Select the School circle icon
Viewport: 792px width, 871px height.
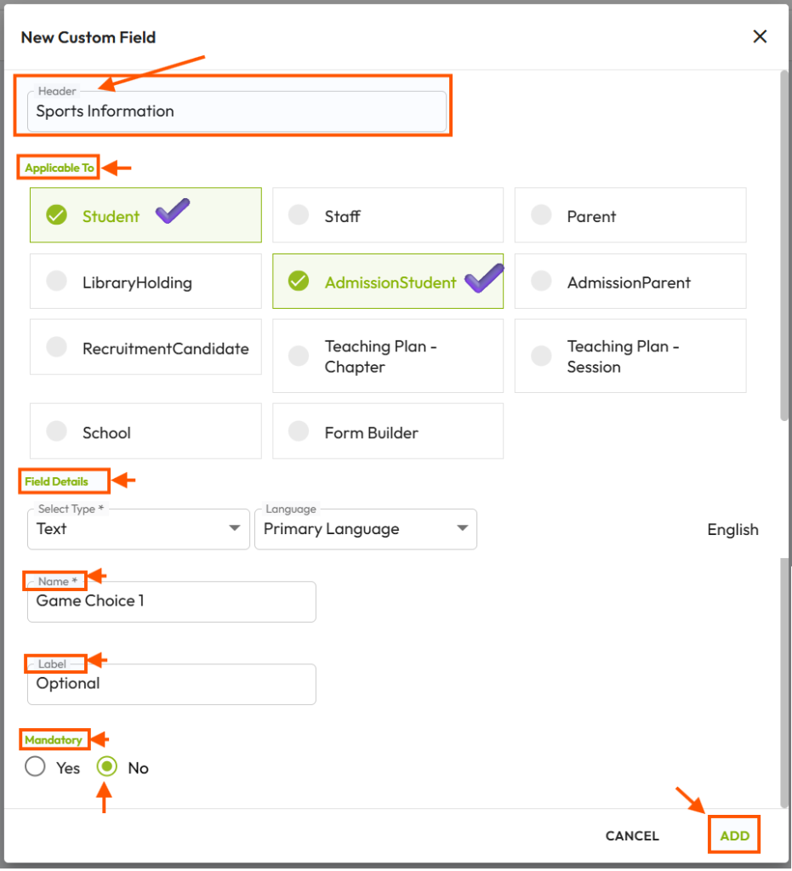57,431
